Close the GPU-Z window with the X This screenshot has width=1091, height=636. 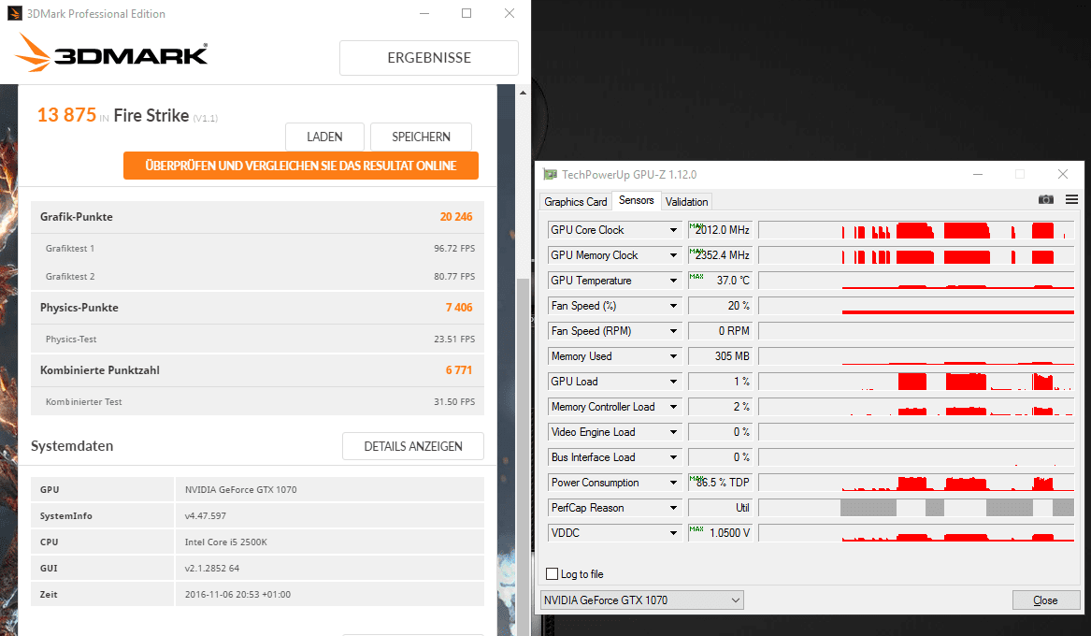point(1062,174)
